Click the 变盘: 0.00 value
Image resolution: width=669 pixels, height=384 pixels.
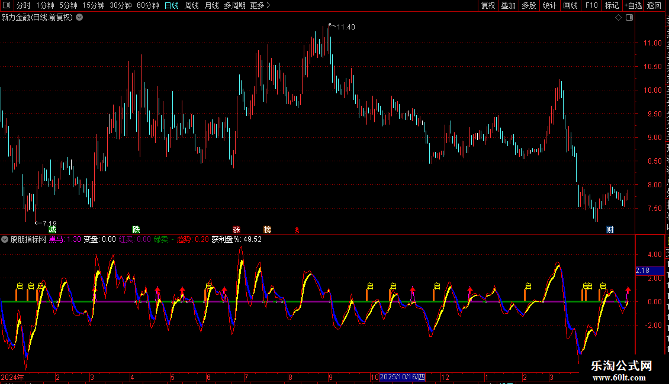tap(99, 239)
